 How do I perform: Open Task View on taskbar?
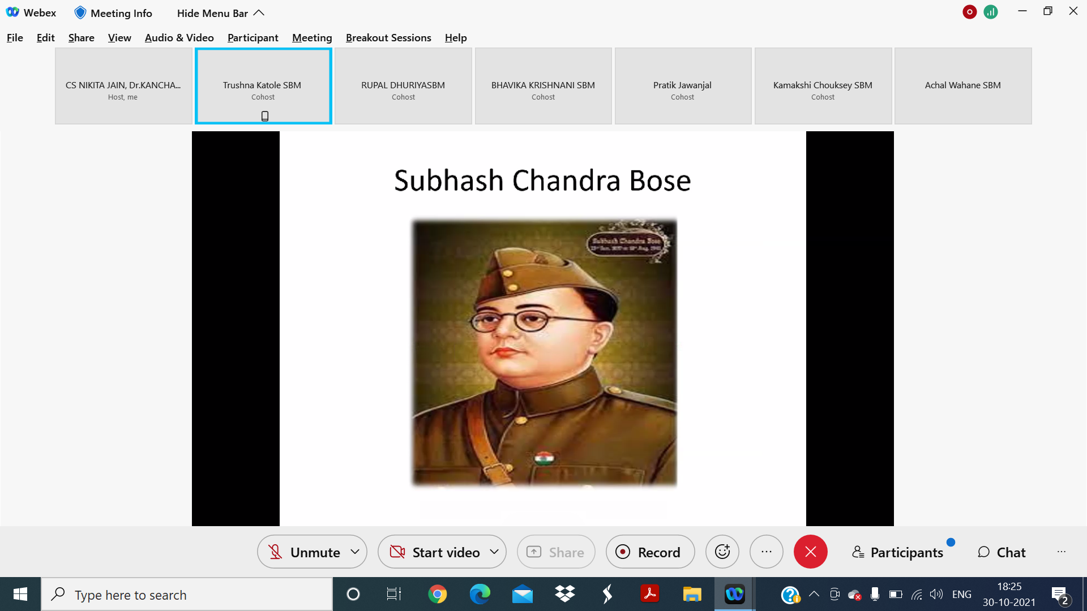coord(393,594)
